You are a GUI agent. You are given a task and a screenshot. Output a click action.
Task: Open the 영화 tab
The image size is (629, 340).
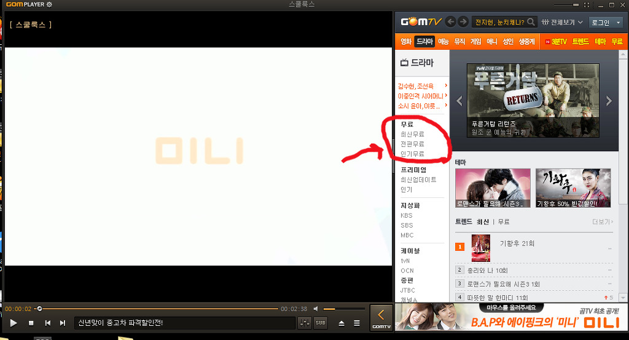(x=406, y=41)
